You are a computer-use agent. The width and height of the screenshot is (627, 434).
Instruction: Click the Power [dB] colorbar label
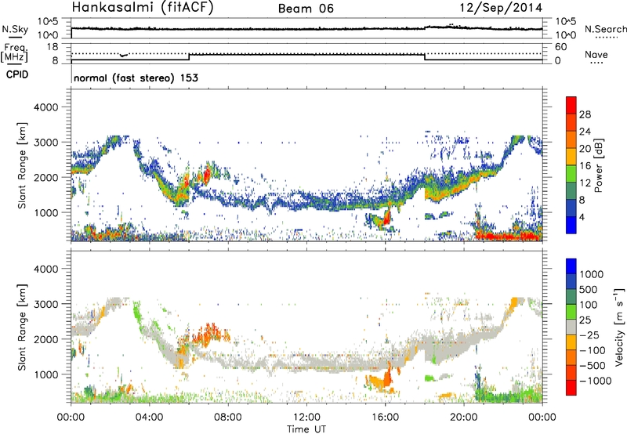tap(598, 165)
